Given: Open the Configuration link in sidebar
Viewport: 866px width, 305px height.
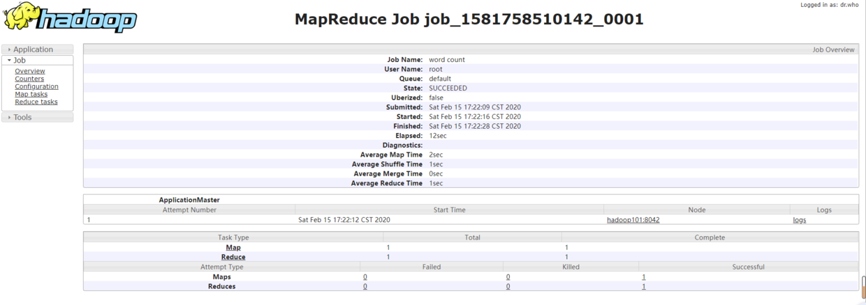Looking at the screenshot, I should (x=36, y=86).
